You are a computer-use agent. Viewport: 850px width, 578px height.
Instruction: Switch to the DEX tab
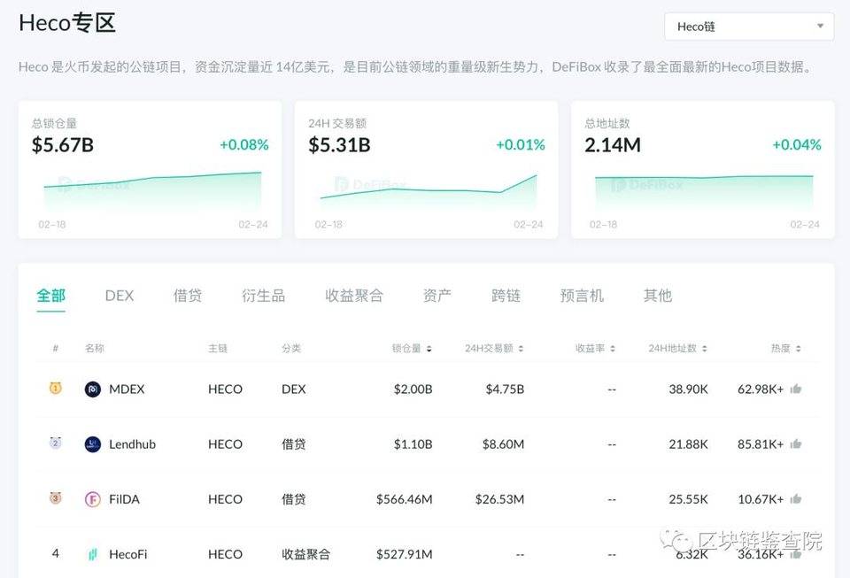click(x=120, y=296)
